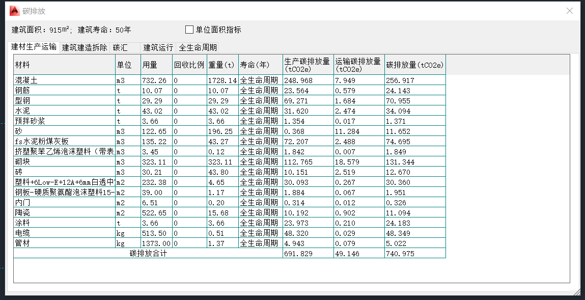Screen dimensions: 585x300
Task: Select the 建材生产运输 tab
Action: point(34,47)
